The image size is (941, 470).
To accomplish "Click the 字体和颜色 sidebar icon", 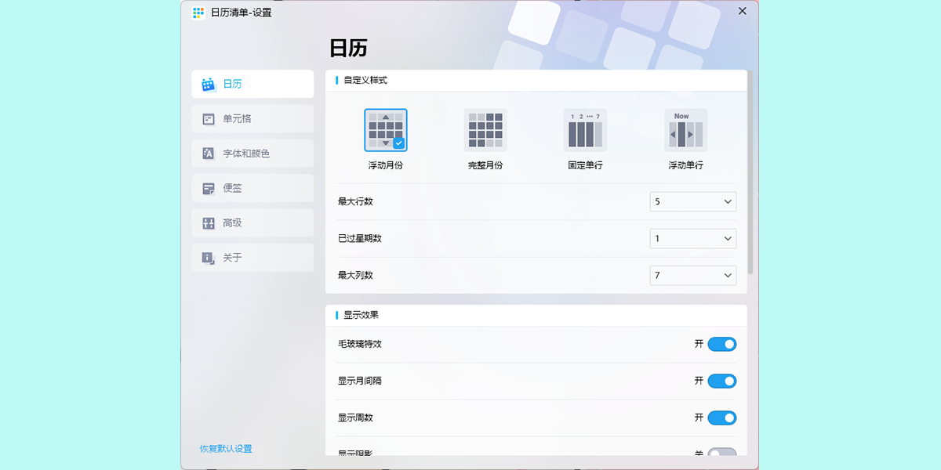I will click(209, 154).
